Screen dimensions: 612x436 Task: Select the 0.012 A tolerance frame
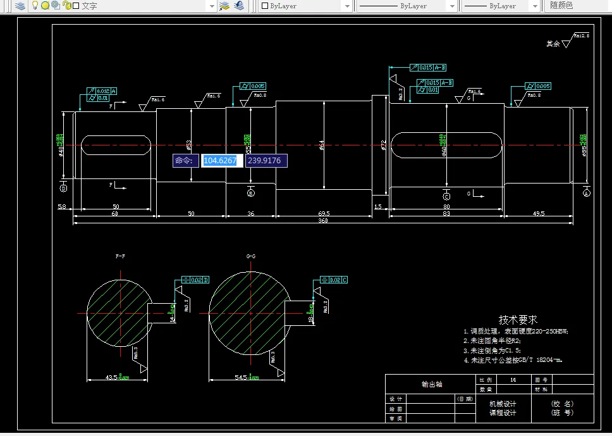tap(102, 91)
